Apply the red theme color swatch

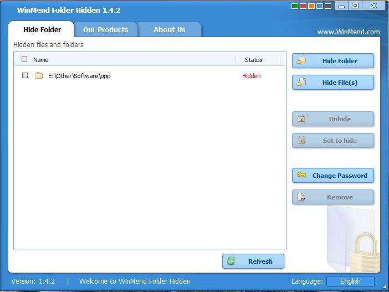pyautogui.click(x=303, y=7)
